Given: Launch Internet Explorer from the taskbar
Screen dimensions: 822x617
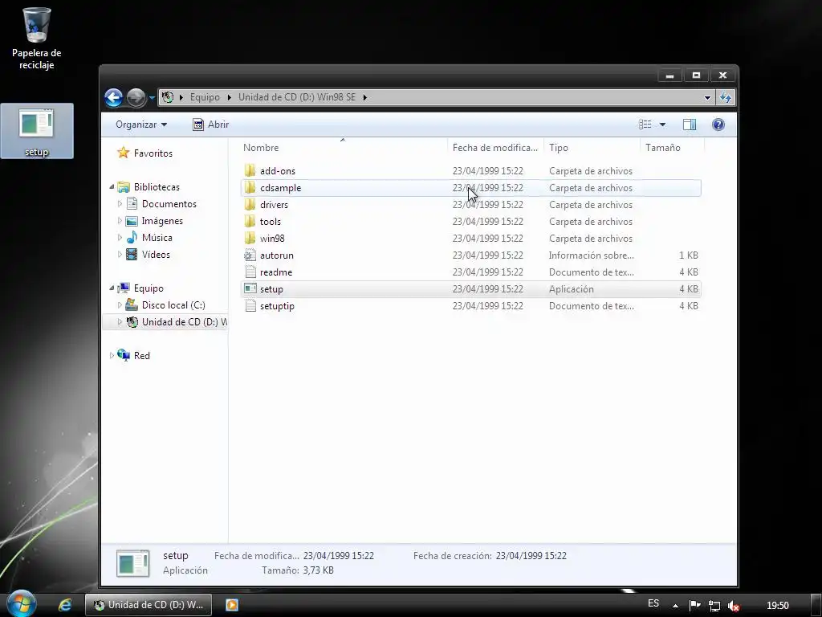Looking at the screenshot, I should (x=64, y=605).
